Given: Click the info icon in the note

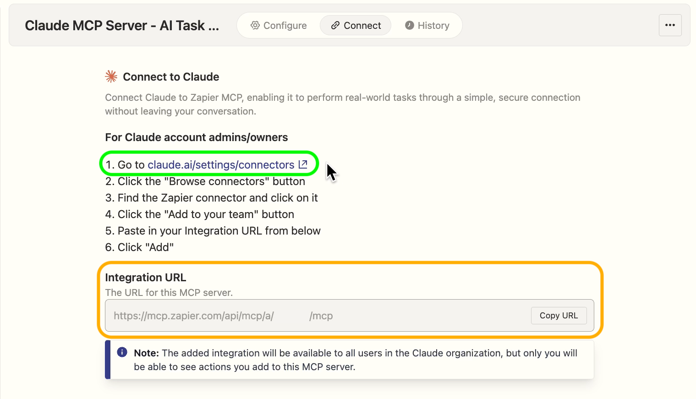Looking at the screenshot, I should [x=122, y=352].
